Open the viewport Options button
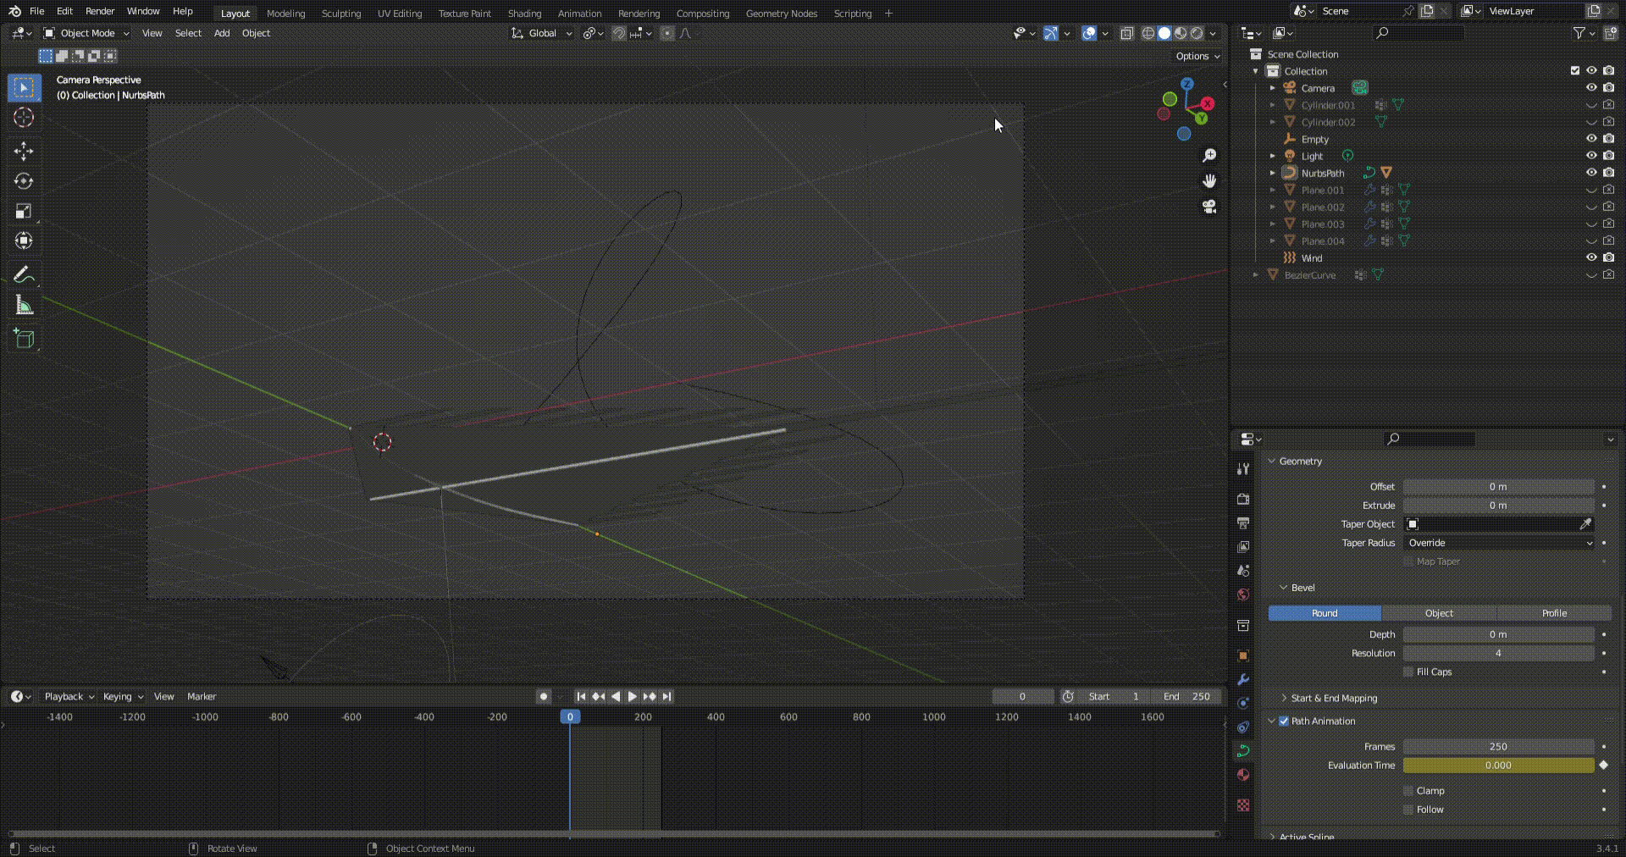Image resolution: width=1626 pixels, height=857 pixels. (1197, 56)
